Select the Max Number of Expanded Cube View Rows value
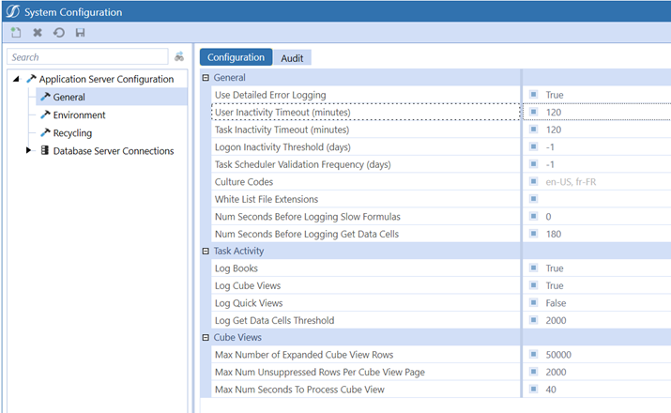 click(x=559, y=355)
